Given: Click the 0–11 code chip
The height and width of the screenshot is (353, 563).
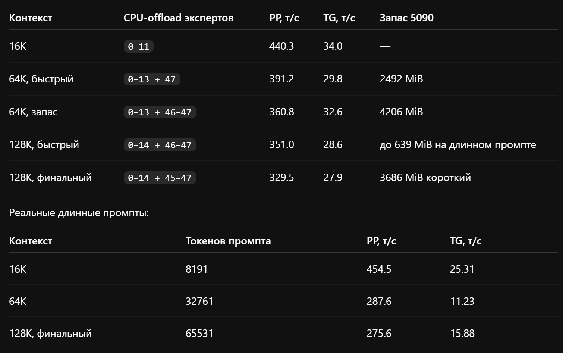Looking at the screenshot, I should coord(138,46).
